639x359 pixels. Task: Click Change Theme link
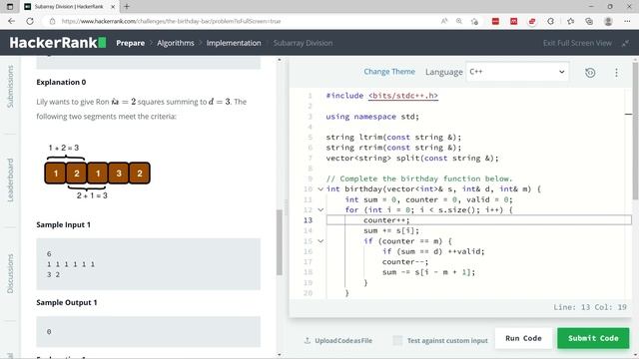pyautogui.click(x=389, y=72)
